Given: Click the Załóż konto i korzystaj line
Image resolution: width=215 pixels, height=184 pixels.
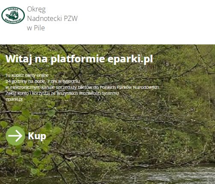Looking at the screenshot, I should click(x=62, y=93).
